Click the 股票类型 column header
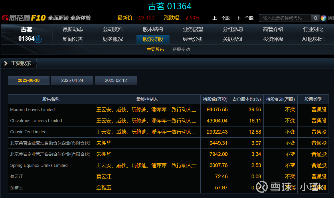334x198 pixels. [313, 99]
